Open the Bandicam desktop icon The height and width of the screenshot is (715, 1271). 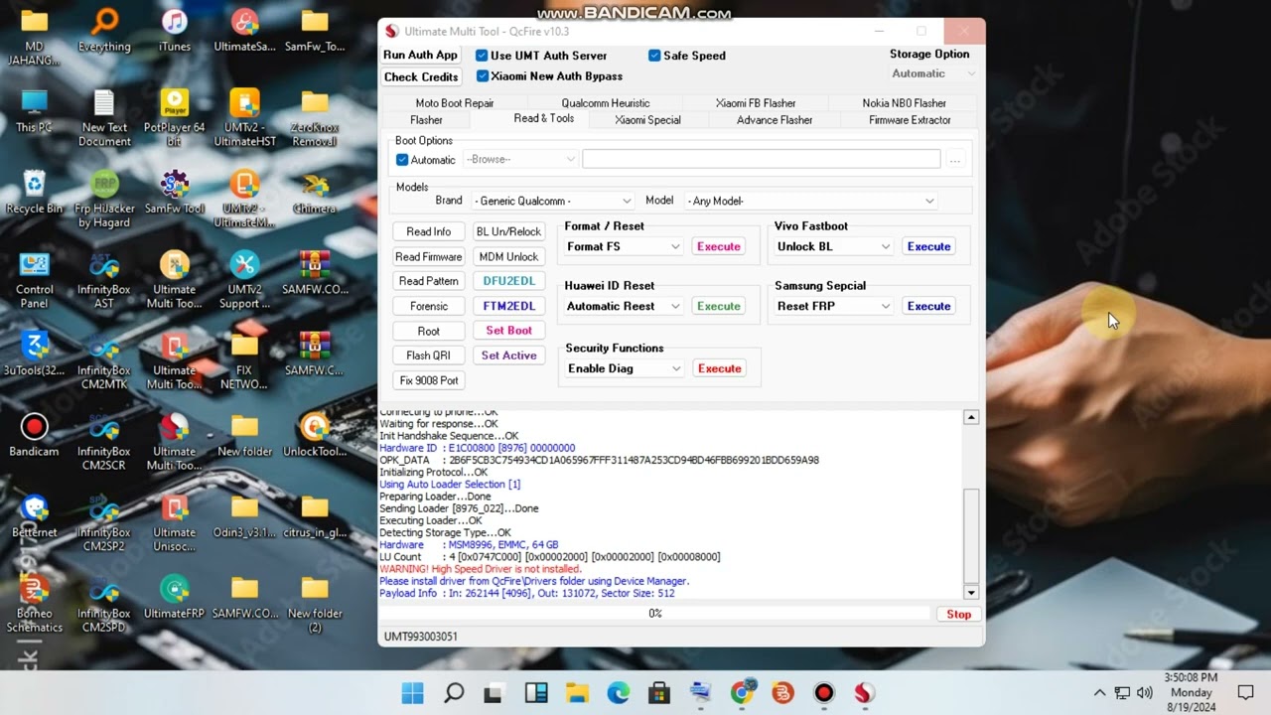click(x=34, y=435)
